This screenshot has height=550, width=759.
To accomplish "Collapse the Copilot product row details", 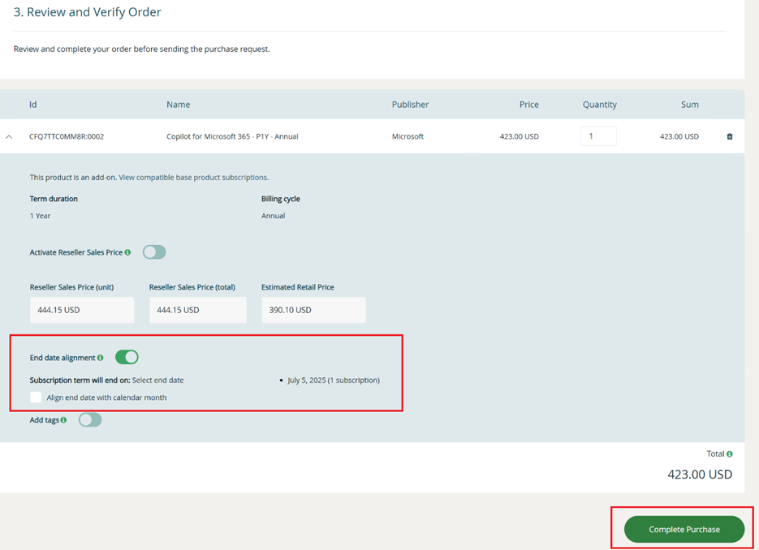I will (9, 137).
